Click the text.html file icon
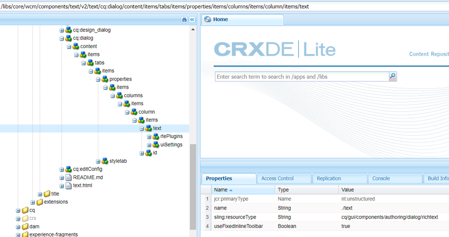The width and height of the screenshot is (449, 237). point(68,185)
